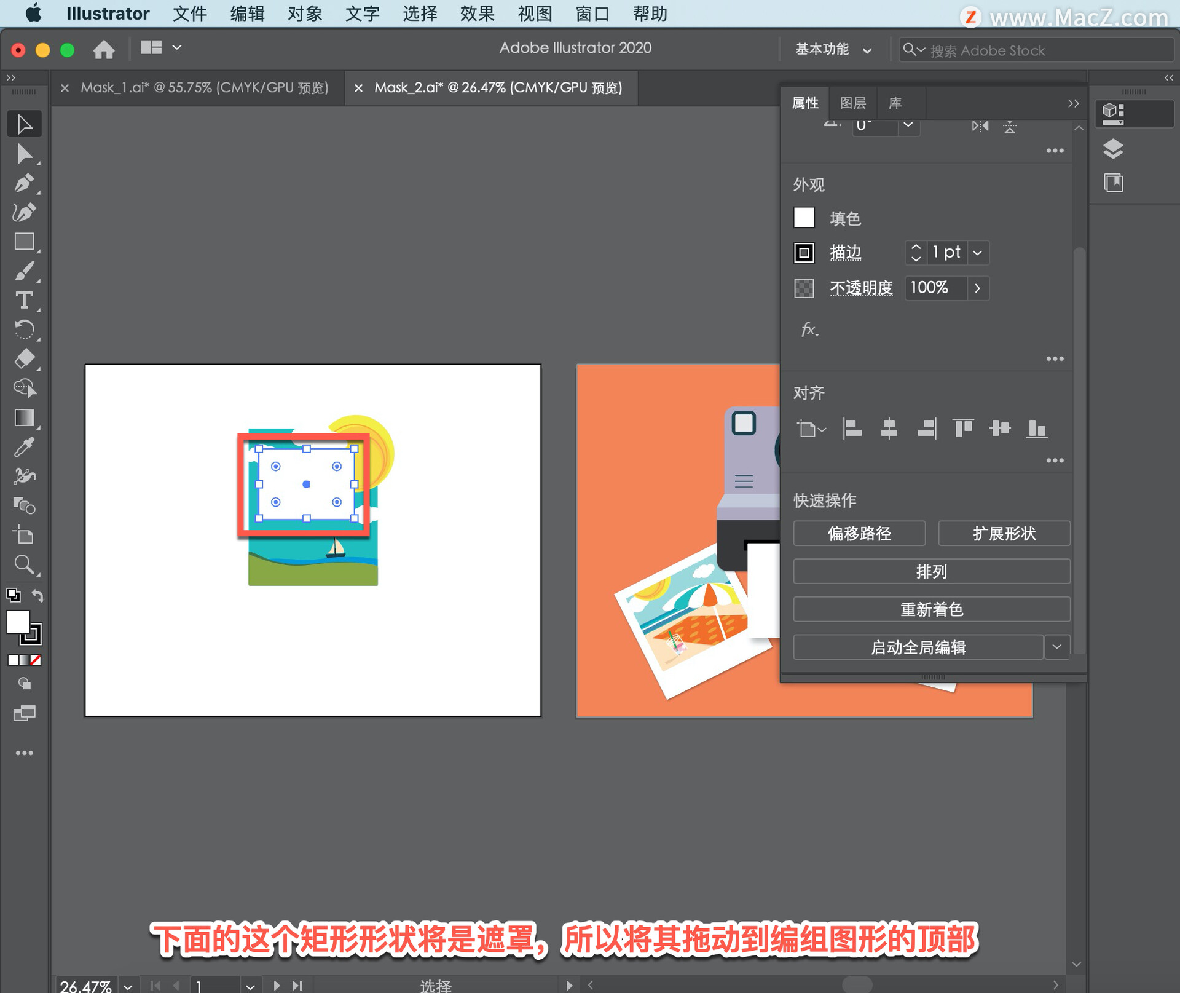This screenshot has height=993, width=1180.
Task: Set color fill mode button
Action: click(x=13, y=660)
